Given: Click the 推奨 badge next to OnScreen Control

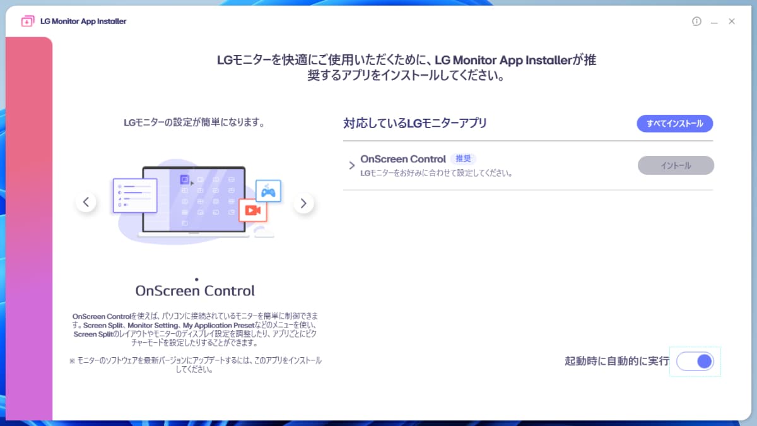Looking at the screenshot, I should pos(464,159).
